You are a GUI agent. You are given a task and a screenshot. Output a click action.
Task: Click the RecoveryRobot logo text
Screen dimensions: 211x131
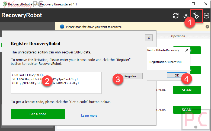[x=22, y=15]
